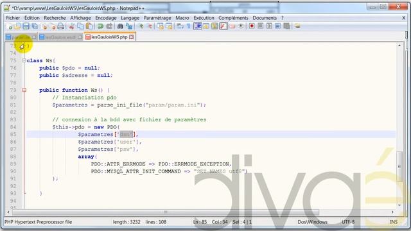Open the Édition menu
This screenshot has height=231, width=411.
pyautogui.click(x=32, y=18)
